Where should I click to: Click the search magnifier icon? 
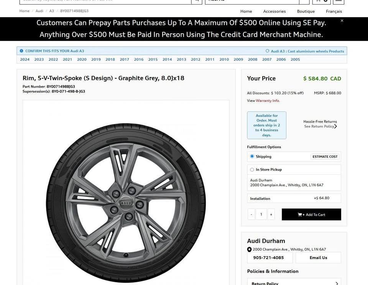point(196,1)
